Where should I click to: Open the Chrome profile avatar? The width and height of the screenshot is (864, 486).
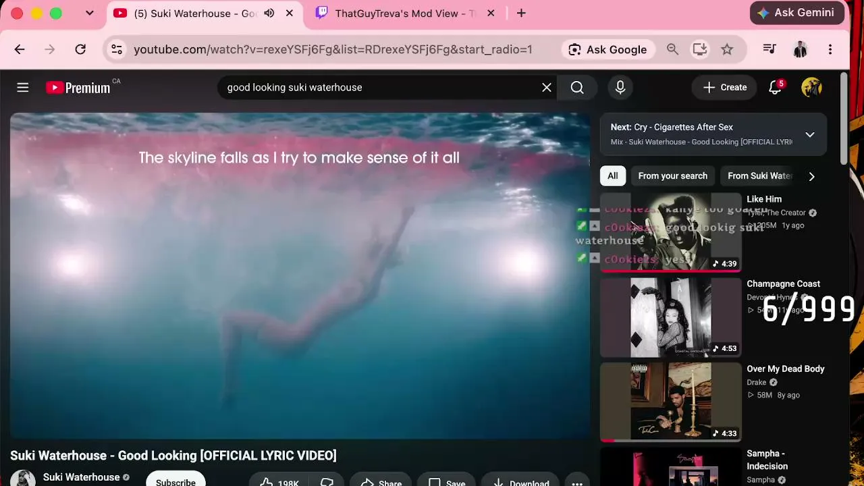800,49
